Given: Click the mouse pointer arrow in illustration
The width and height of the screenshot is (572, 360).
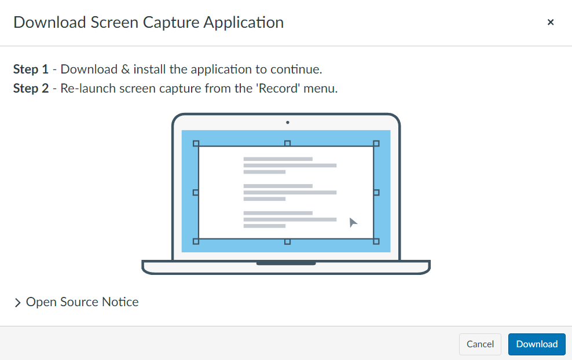Looking at the screenshot, I should tap(353, 223).
